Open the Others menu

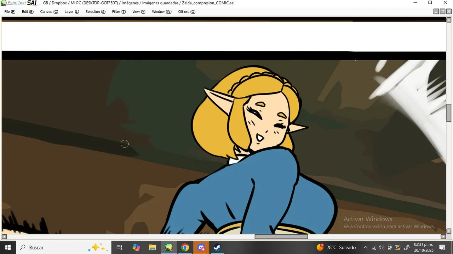coord(187,12)
